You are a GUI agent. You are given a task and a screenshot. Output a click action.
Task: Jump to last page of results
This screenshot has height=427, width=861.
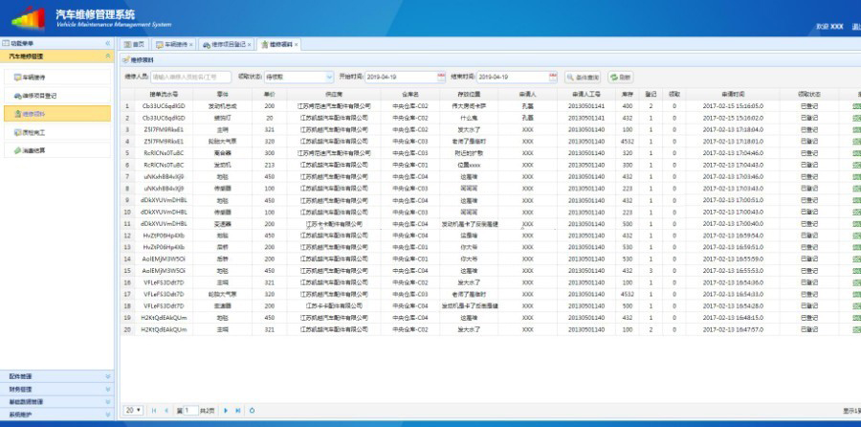(238, 410)
